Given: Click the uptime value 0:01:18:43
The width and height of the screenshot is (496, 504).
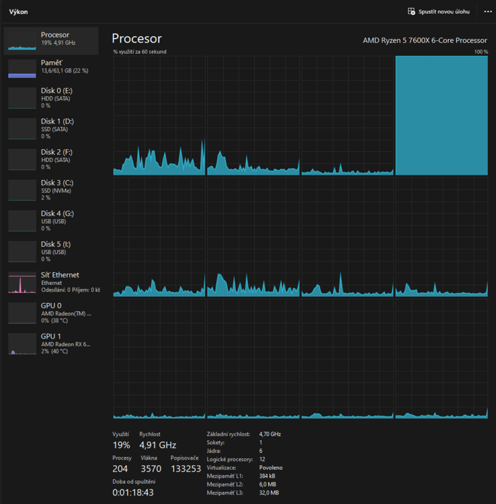Looking at the screenshot, I should coord(133,493).
